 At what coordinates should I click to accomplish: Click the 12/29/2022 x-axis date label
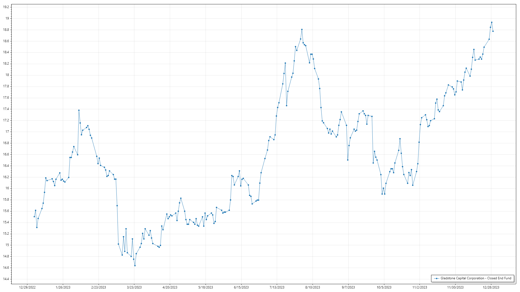click(x=27, y=287)
